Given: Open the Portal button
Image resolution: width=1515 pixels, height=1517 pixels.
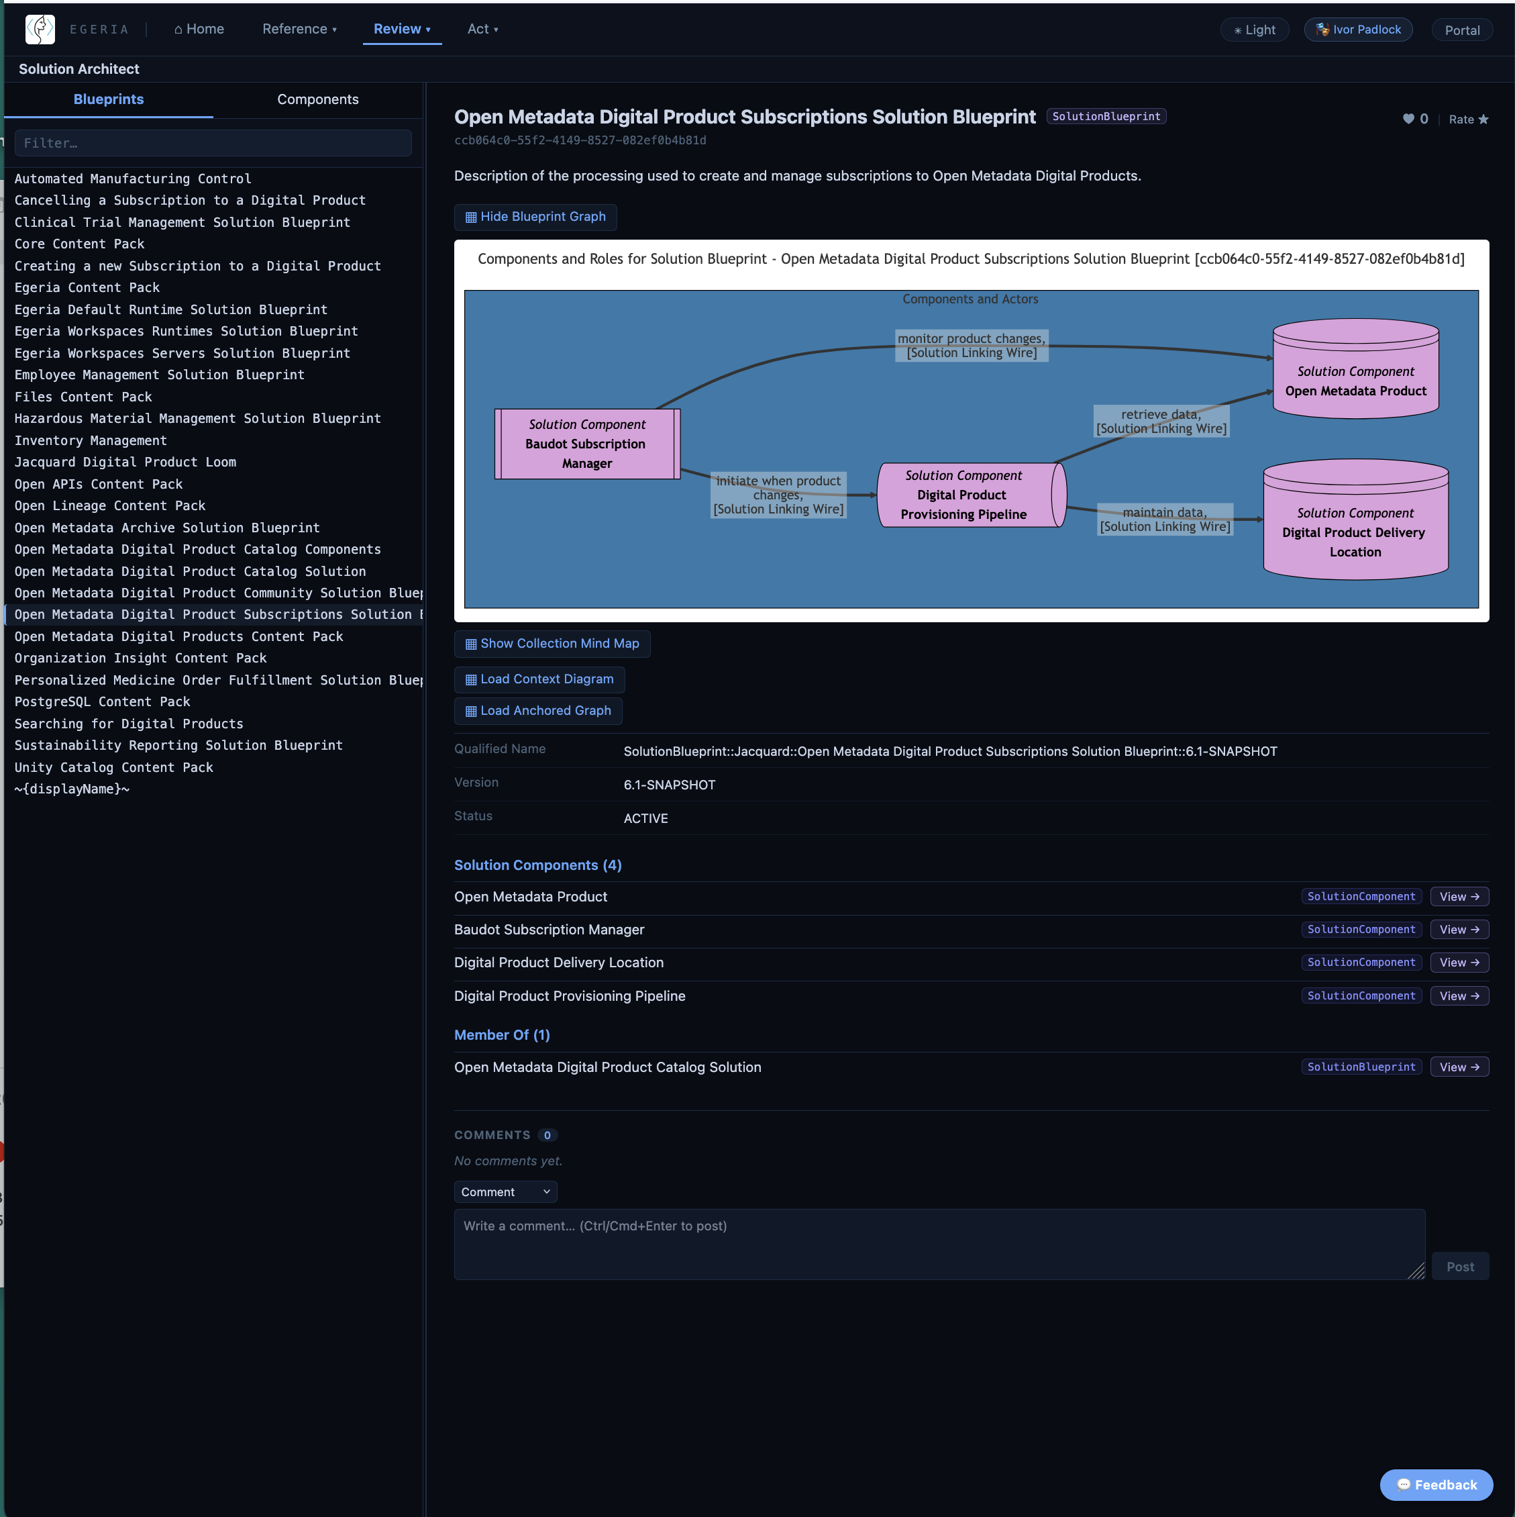Looking at the screenshot, I should [1461, 30].
